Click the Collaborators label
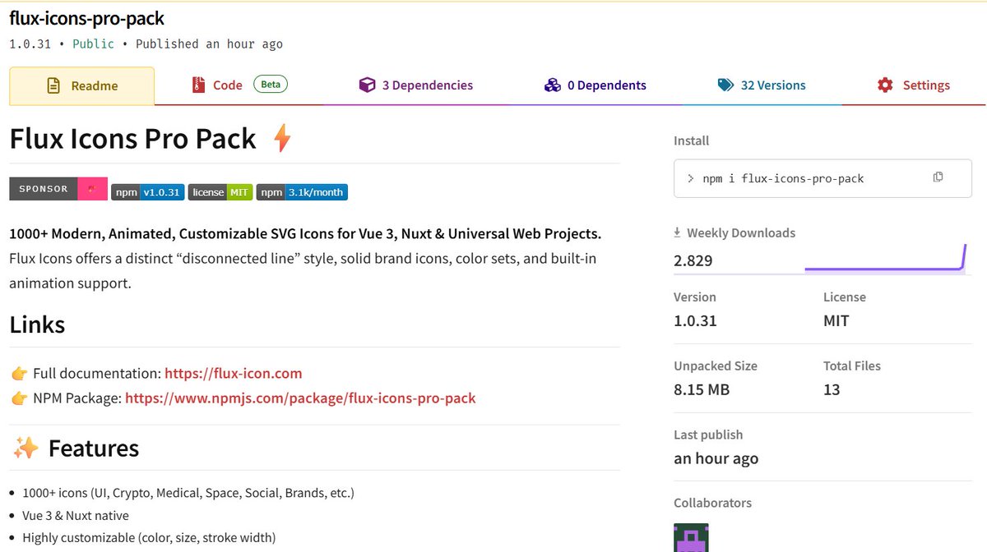The width and height of the screenshot is (987, 552). (713, 503)
